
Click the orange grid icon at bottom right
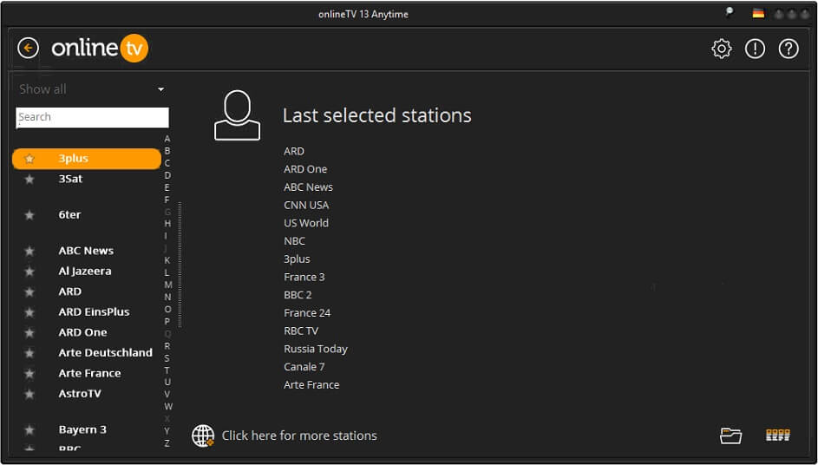tap(777, 436)
